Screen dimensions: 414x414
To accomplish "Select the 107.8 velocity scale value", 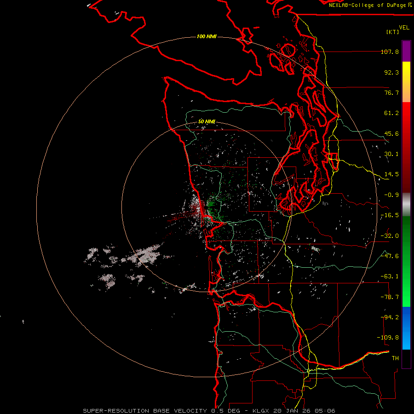I will point(390,52).
